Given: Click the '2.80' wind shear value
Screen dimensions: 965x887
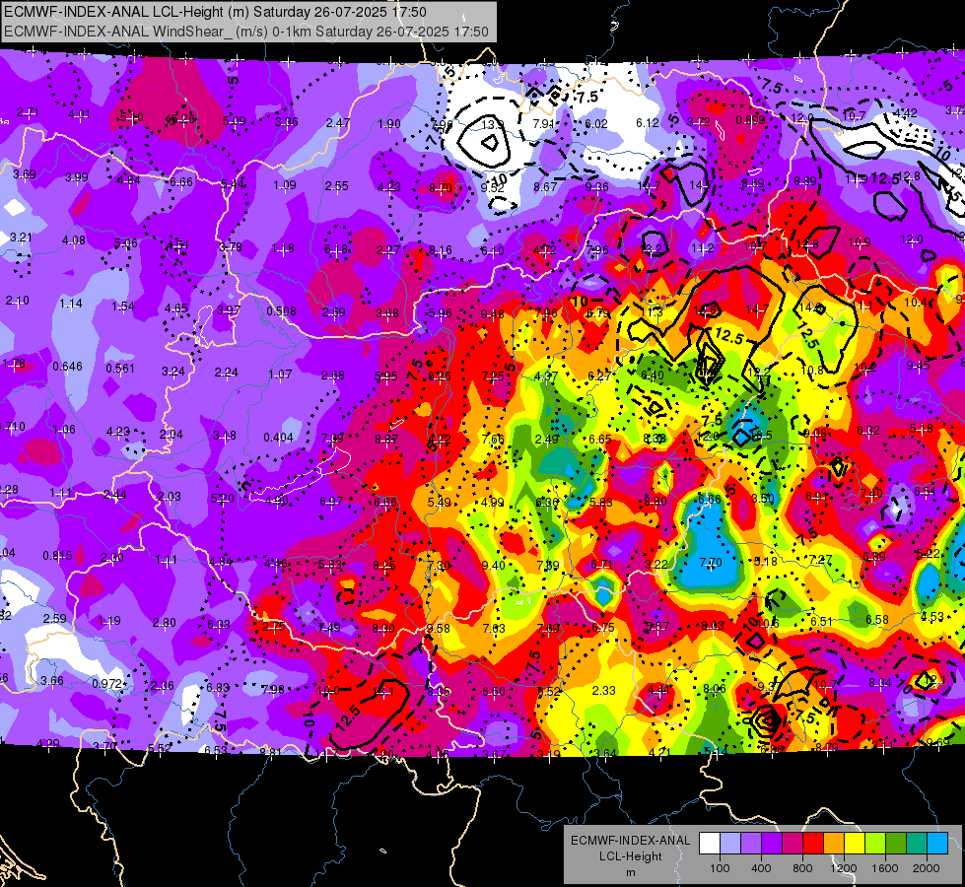Looking at the screenshot, I should pyautogui.click(x=165, y=622).
